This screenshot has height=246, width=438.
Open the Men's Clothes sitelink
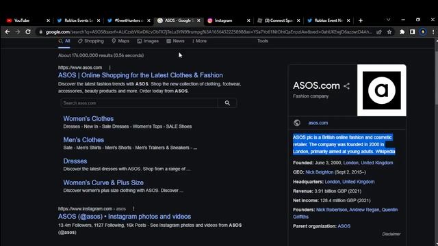point(83,139)
